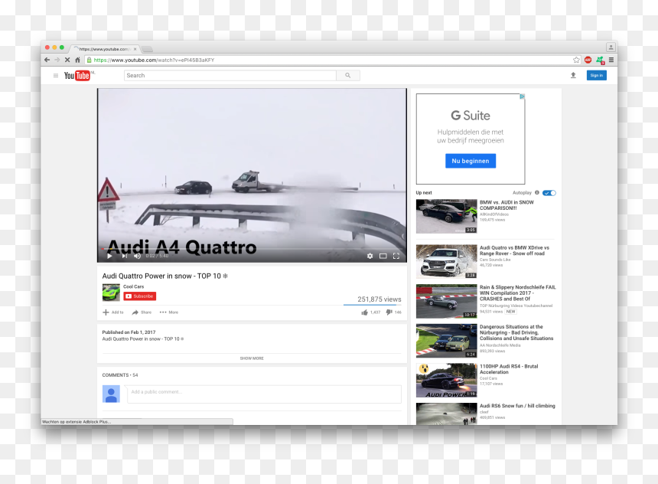Click the Published on Feb 1, 2017 text
658x484 pixels.
[x=129, y=332]
